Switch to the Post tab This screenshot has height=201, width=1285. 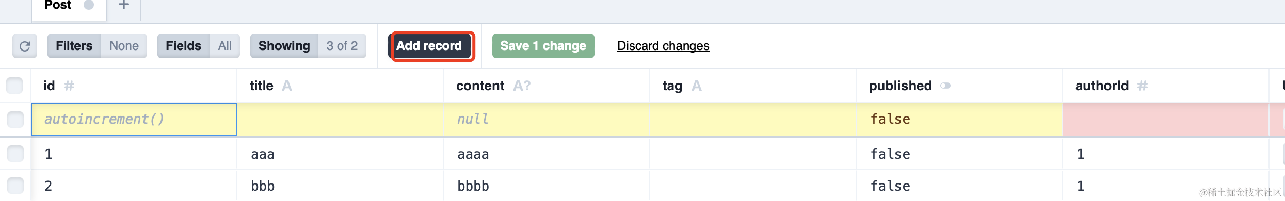point(58,6)
